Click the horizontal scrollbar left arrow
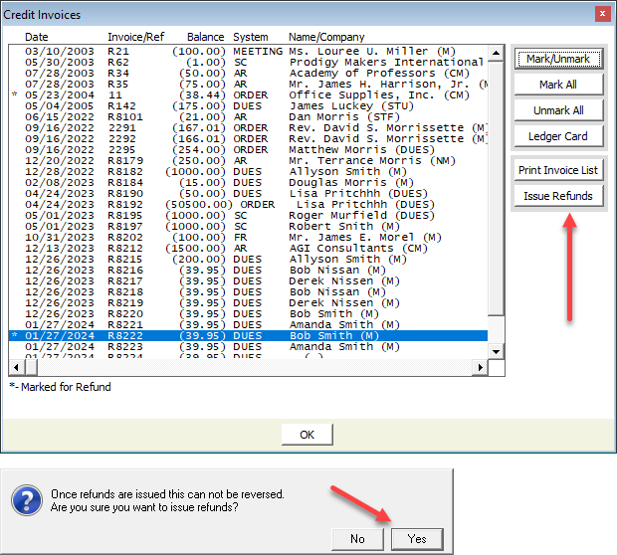617x555 pixels. (x=17, y=368)
